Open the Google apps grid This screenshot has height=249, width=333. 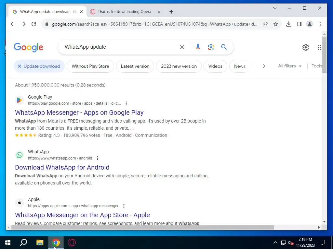click(x=319, y=47)
